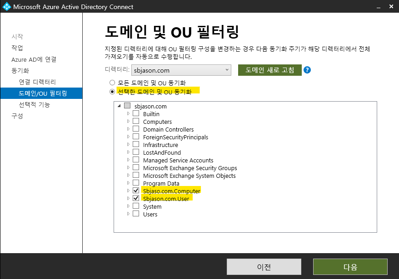Viewport: 399px width, 279px height.
Task: Check the Domain Controllers checkbox
Action: pyautogui.click(x=136, y=128)
